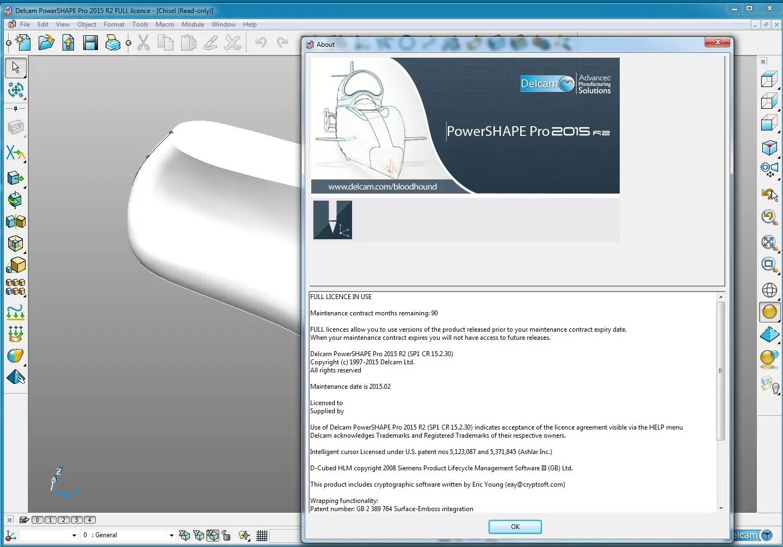Toggle level 4 button
Viewport: 783px width, 547px height.
[90, 520]
